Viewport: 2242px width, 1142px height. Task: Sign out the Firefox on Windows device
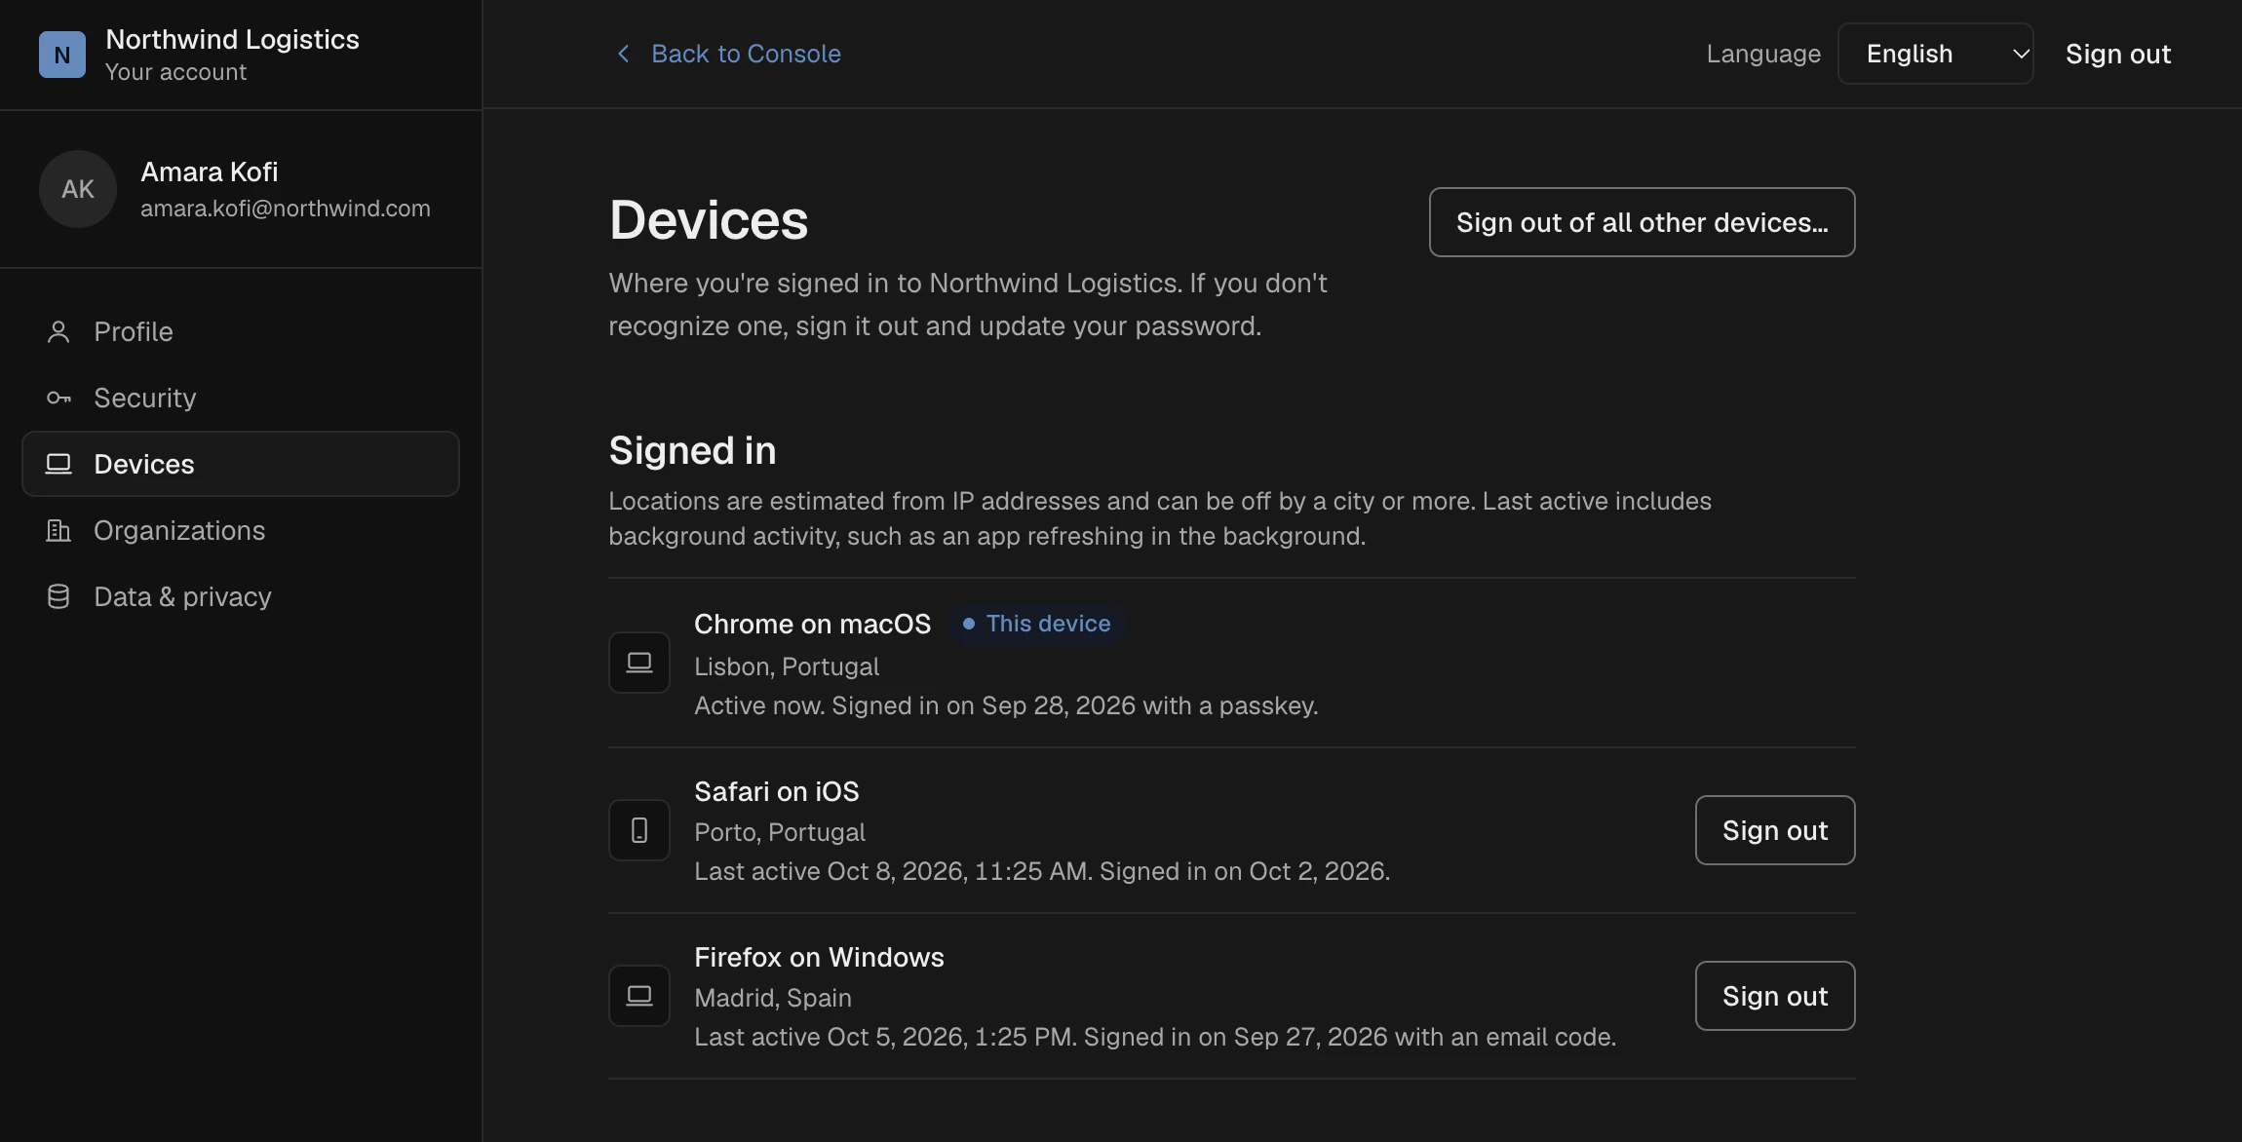point(1774,996)
